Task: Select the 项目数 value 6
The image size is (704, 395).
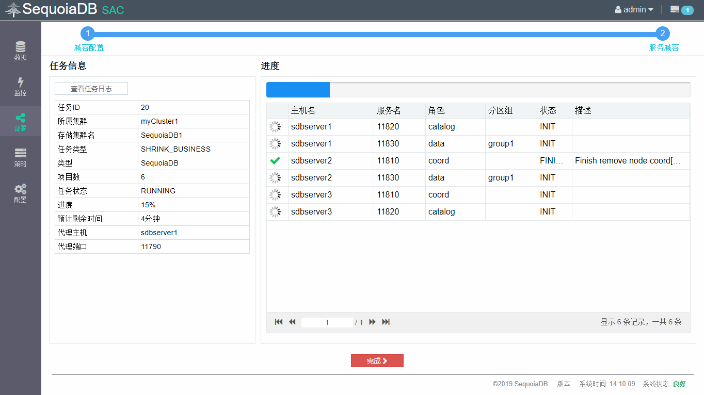Action: click(143, 177)
